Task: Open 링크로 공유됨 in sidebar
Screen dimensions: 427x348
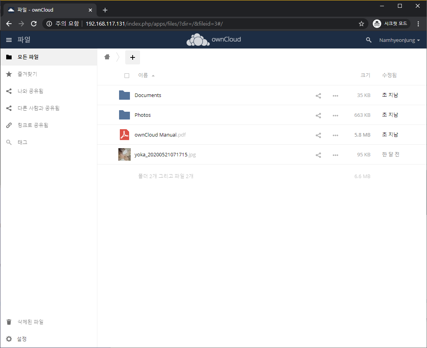Action: [x=49, y=125]
